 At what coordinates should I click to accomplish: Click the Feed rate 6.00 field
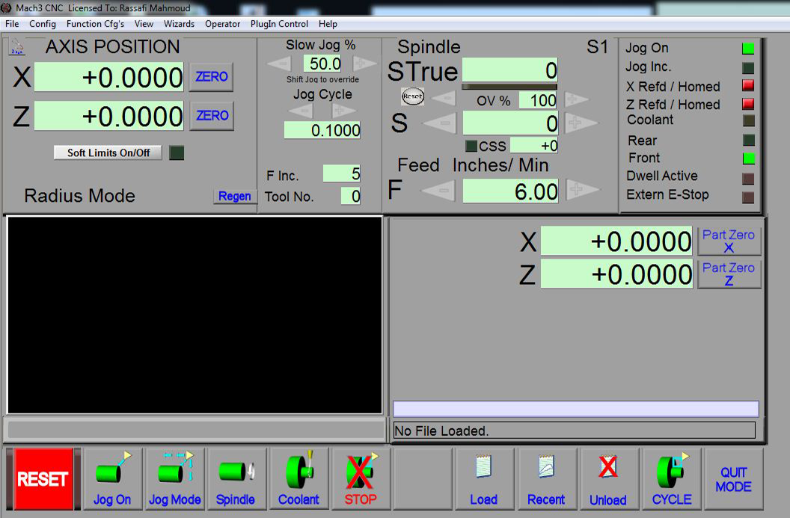click(x=510, y=191)
